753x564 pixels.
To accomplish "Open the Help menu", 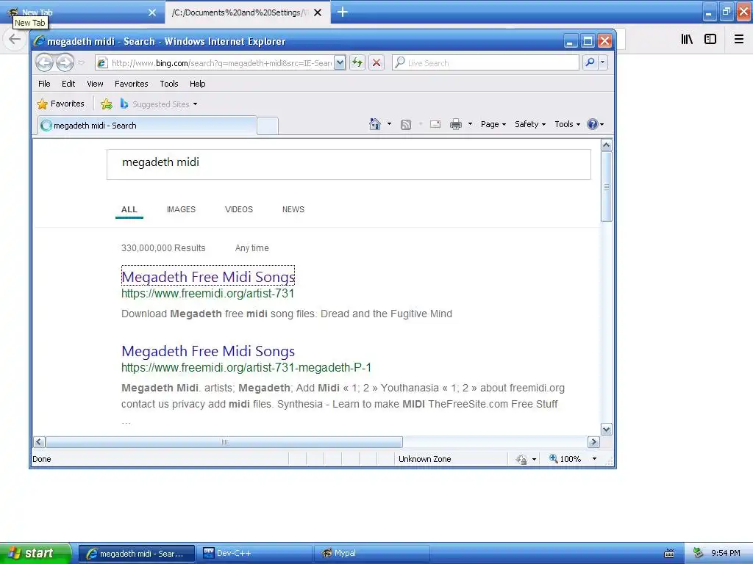I will tap(197, 84).
